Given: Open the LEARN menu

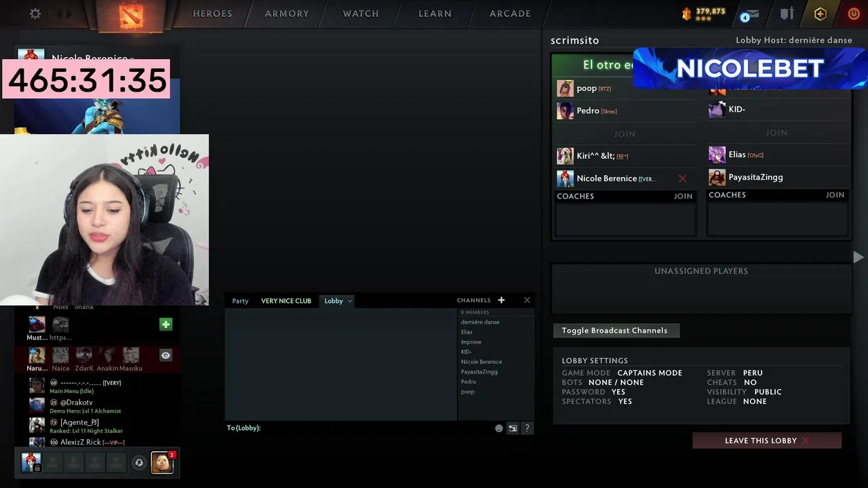Looking at the screenshot, I should coord(435,14).
